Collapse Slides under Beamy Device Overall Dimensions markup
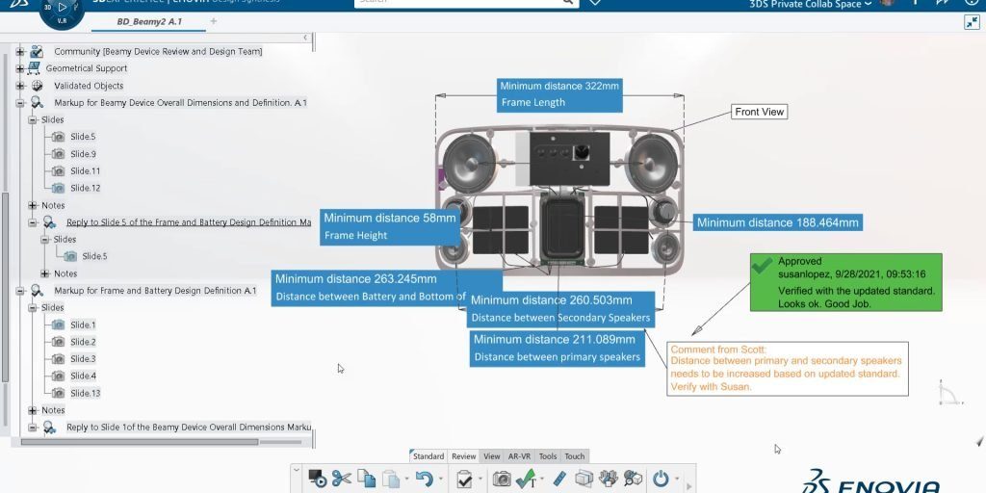The height and width of the screenshot is (493, 986). 33,120
